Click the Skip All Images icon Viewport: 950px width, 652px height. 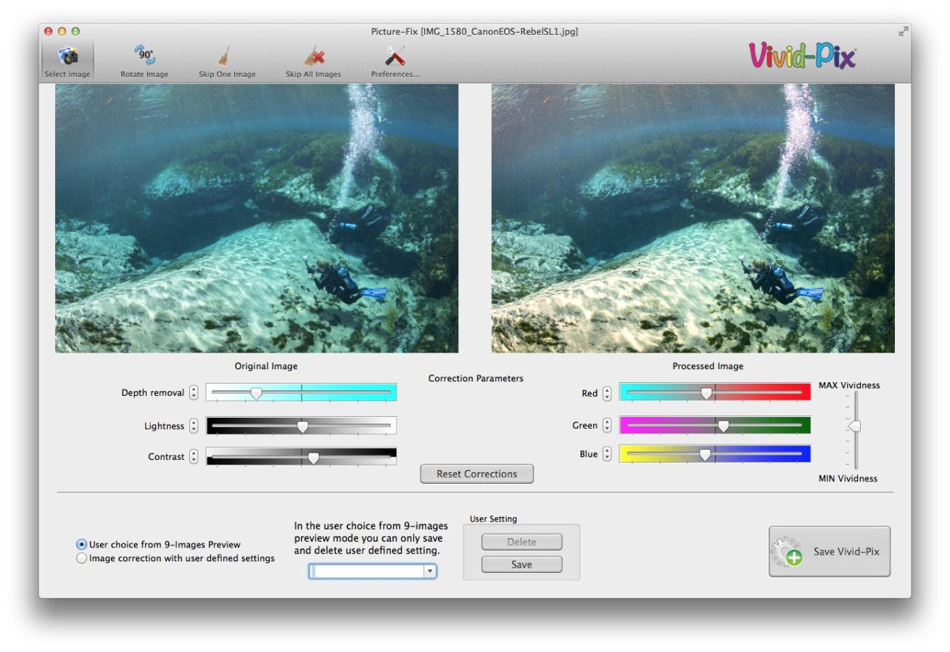click(313, 57)
